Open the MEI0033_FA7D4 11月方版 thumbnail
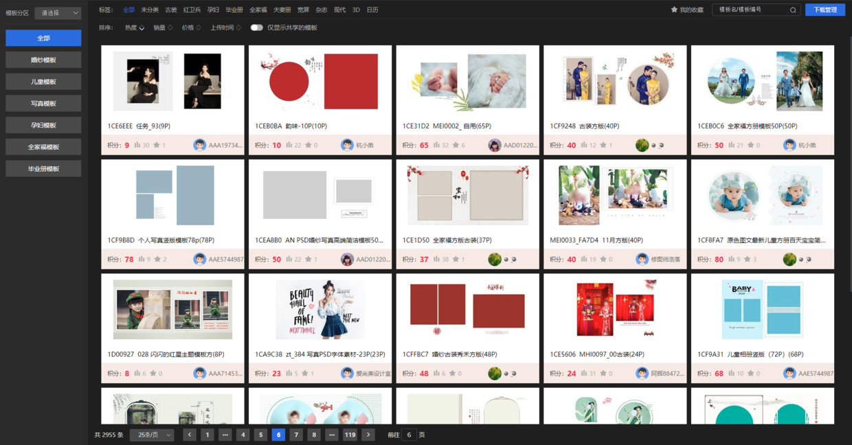The width and height of the screenshot is (852, 445). (615, 196)
